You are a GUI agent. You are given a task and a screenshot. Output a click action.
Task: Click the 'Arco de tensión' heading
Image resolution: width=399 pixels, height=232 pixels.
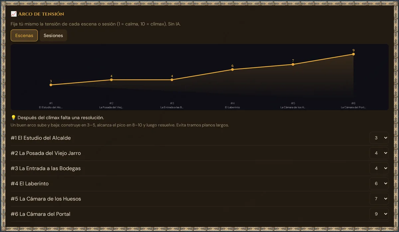tap(41, 14)
